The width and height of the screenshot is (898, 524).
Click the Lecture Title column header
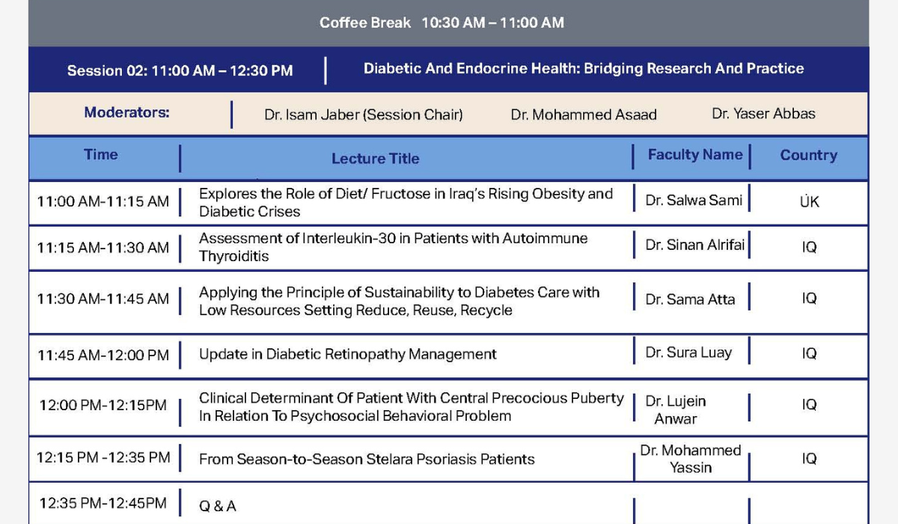coord(376,159)
